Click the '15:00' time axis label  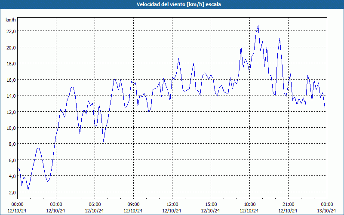point(211,205)
